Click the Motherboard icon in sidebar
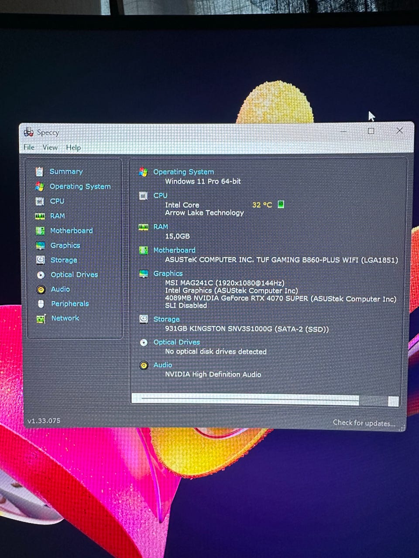This screenshot has height=558, width=419. point(40,231)
